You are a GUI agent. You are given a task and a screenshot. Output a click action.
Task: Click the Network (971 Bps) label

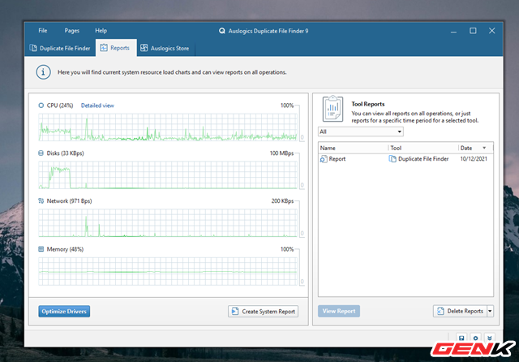[69, 200]
